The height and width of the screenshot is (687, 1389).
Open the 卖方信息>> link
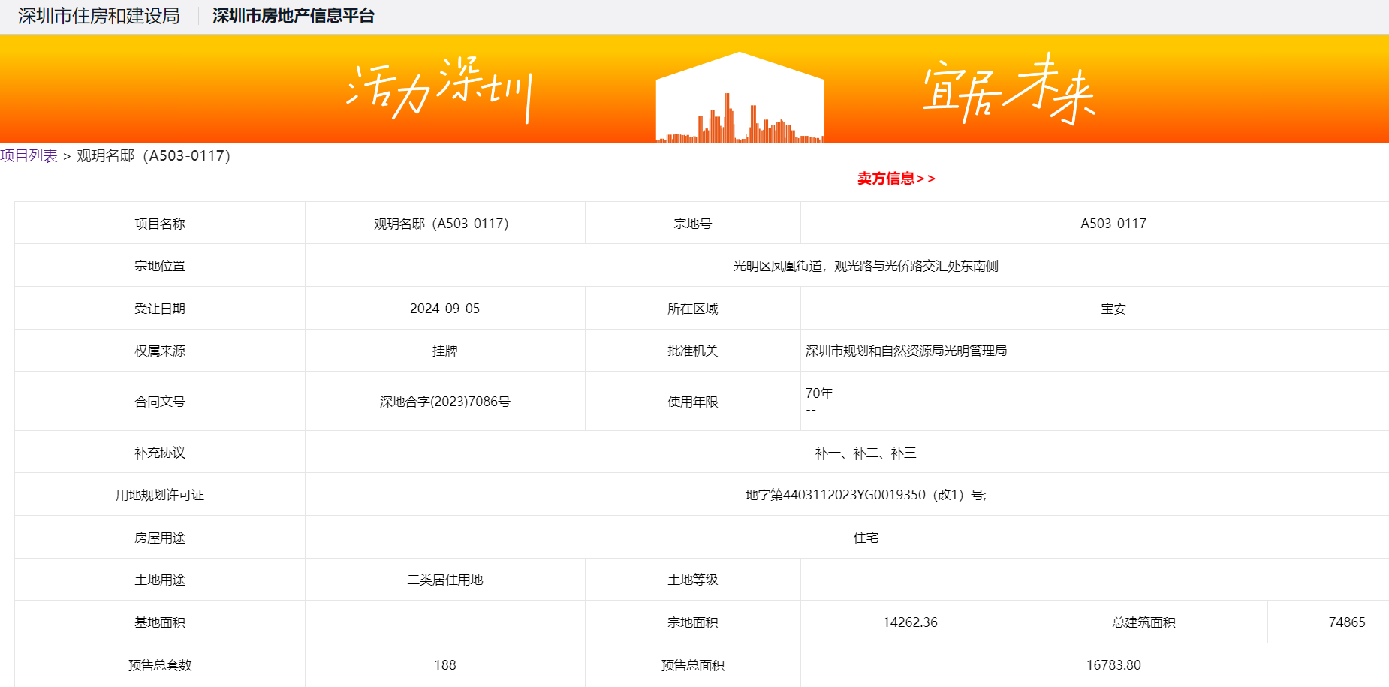(896, 179)
